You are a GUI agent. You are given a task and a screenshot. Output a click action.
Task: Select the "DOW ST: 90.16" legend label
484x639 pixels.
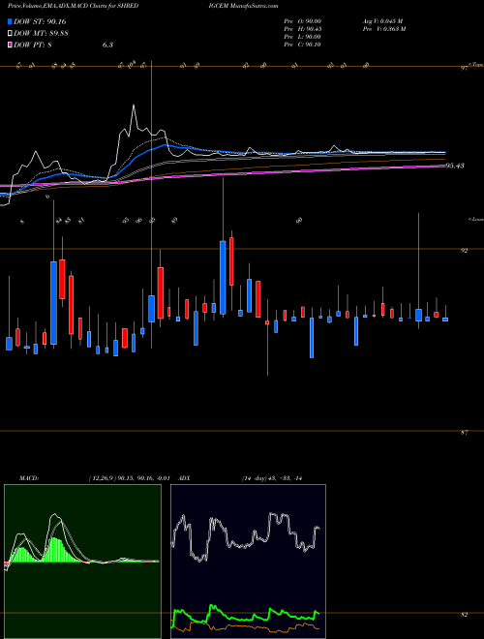40,21
